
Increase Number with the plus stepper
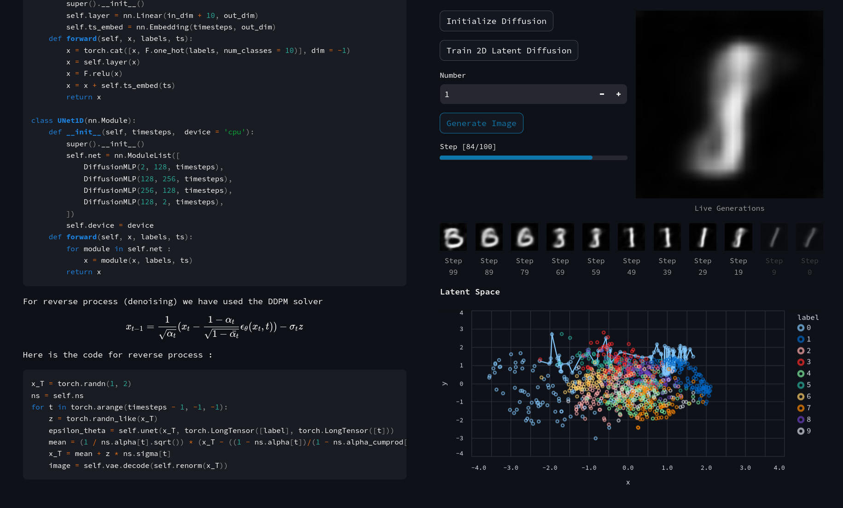pyautogui.click(x=618, y=94)
